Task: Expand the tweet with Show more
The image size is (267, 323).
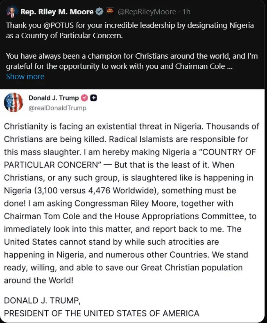Action: click(x=25, y=77)
